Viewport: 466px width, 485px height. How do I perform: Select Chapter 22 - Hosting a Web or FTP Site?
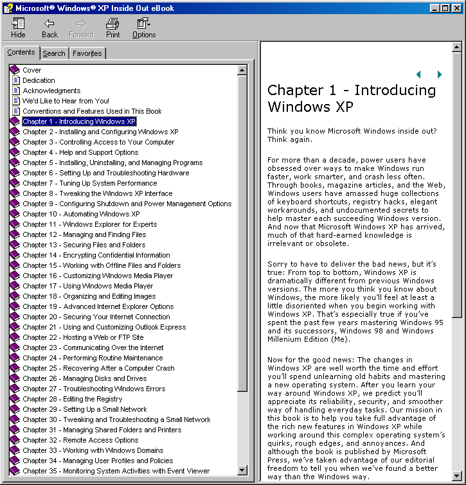coord(83,337)
